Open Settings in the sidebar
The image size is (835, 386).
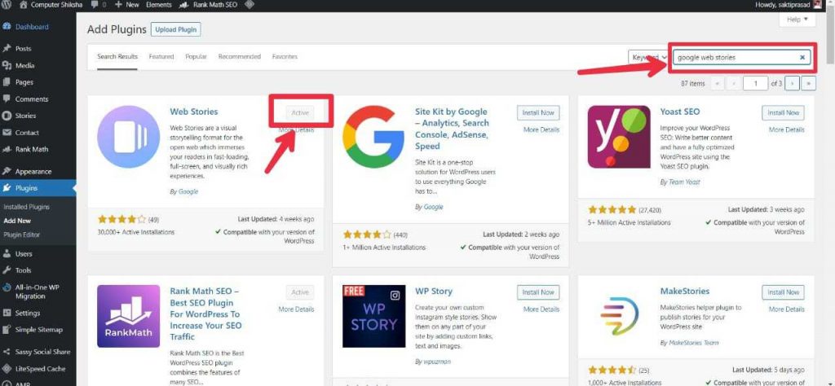coord(27,314)
